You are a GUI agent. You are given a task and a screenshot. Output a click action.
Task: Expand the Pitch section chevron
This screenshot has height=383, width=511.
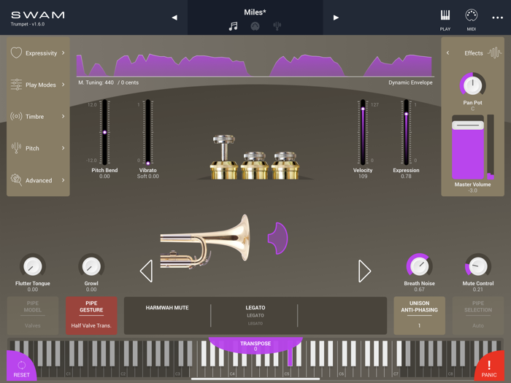[64, 148]
